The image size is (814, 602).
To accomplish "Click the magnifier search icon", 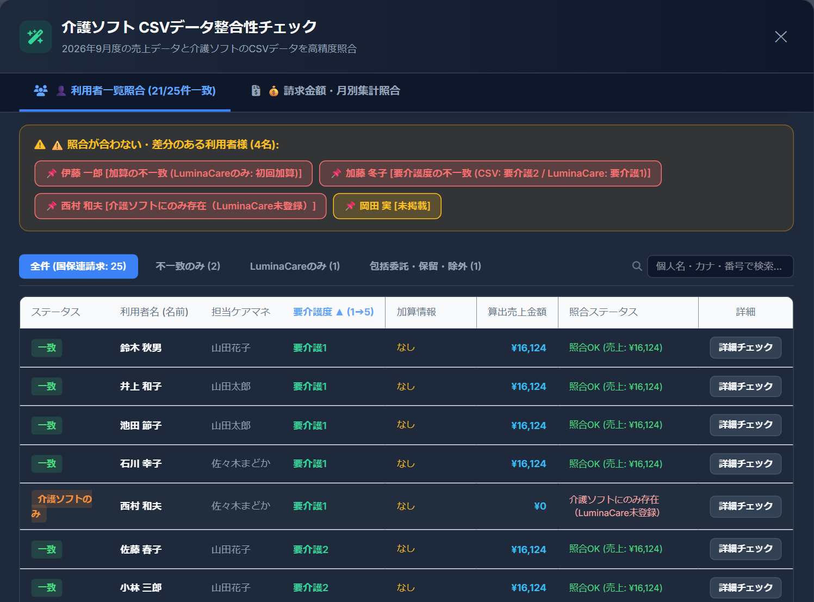I will click(637, 266).
